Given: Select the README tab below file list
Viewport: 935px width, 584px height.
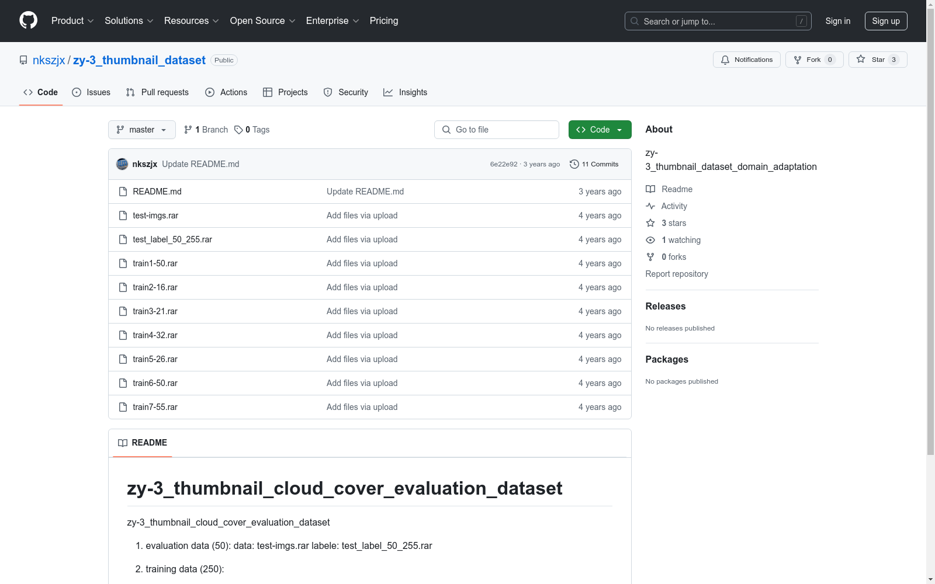Looking at the screenshot, I should click(x=143, y=443).
